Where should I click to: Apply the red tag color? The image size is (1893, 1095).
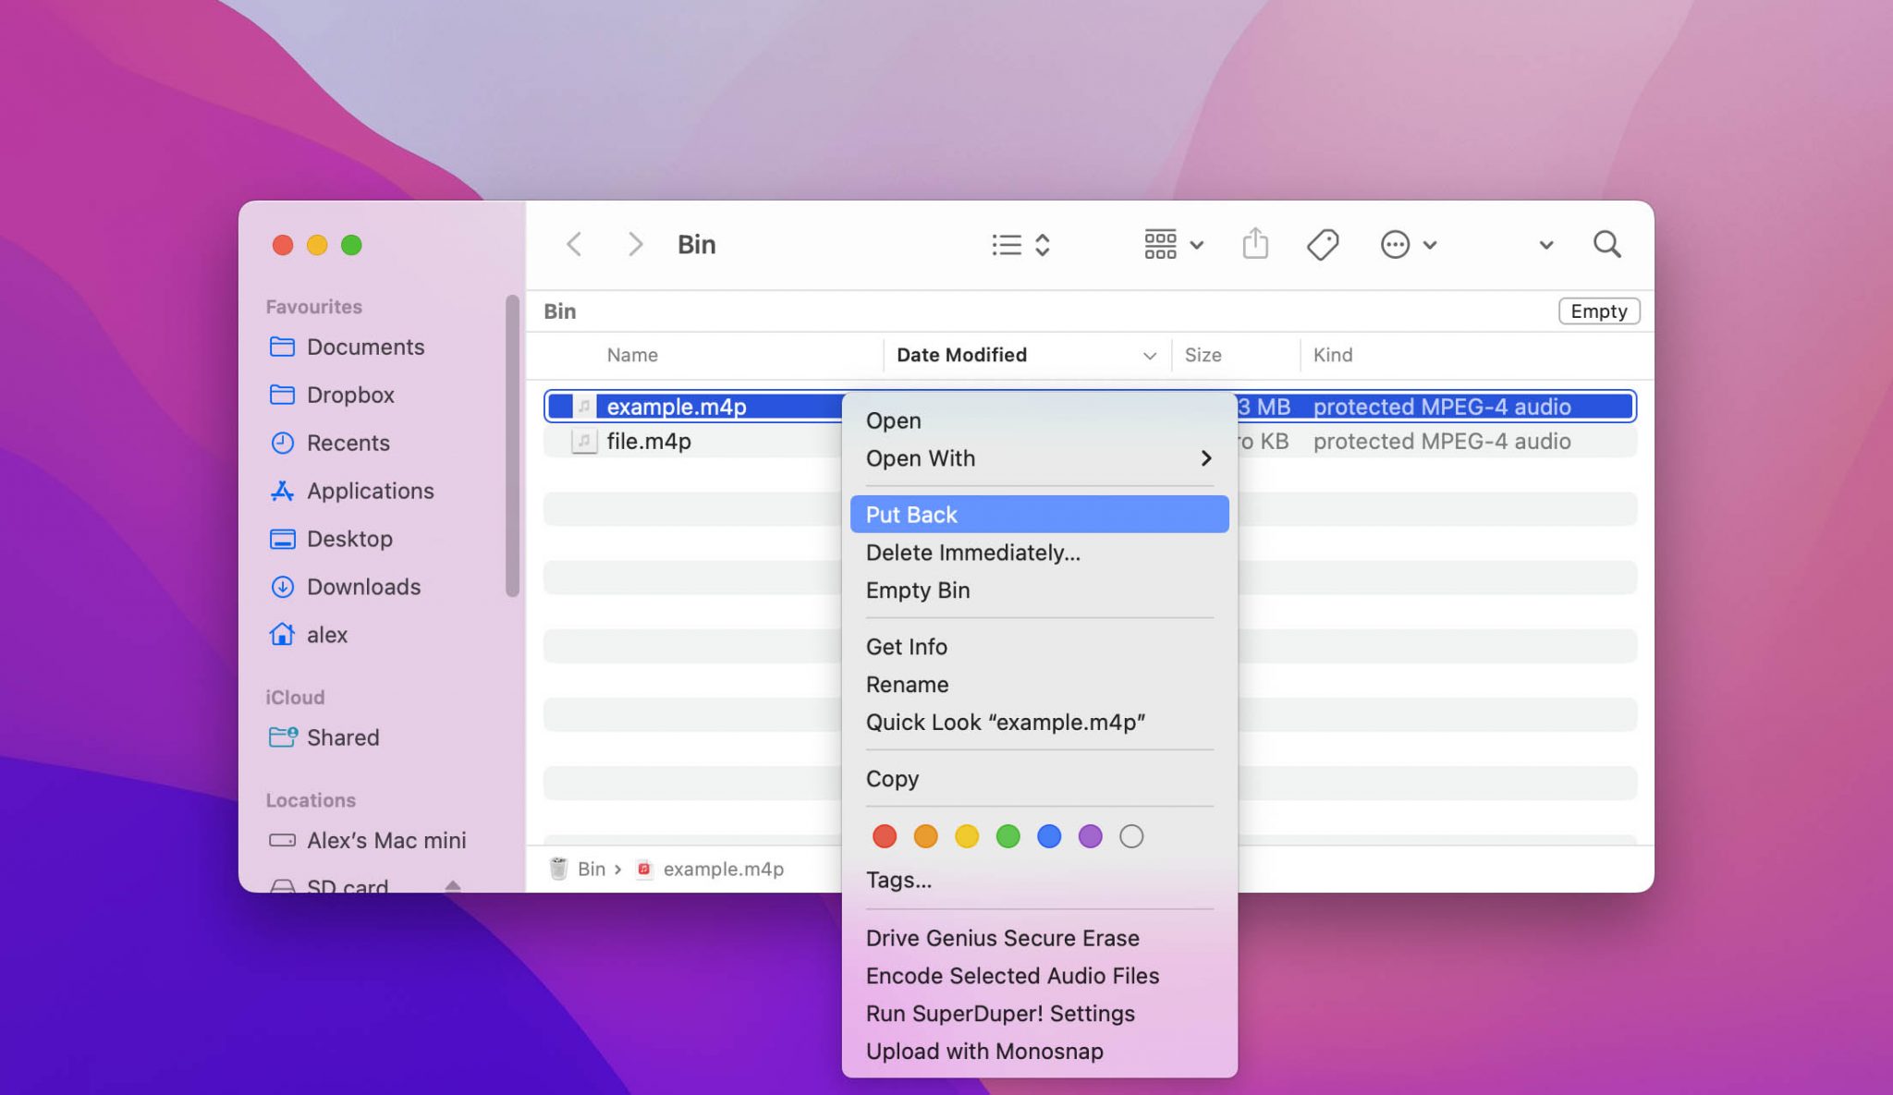885,836
